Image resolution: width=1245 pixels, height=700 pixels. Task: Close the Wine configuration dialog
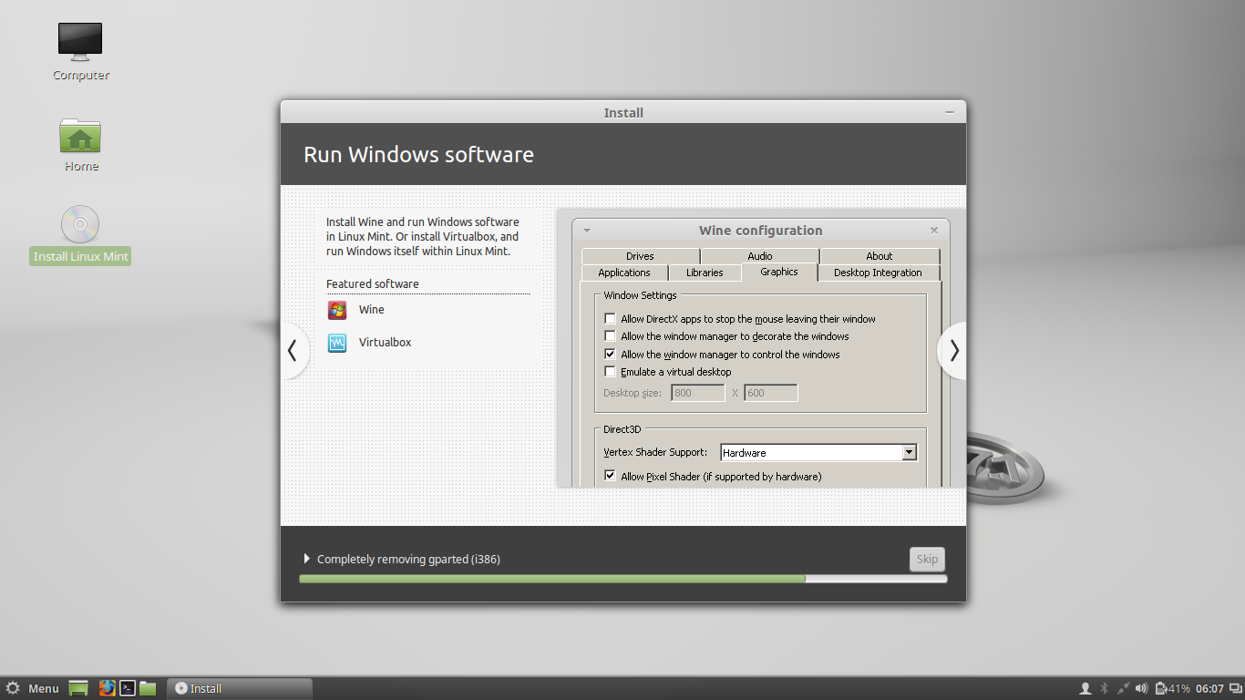(x=934, y=231)
